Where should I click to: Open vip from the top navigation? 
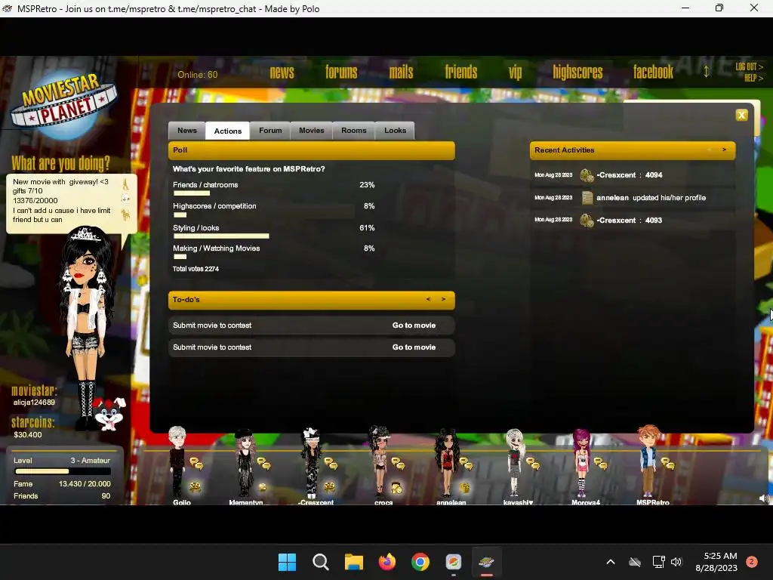point(515,73)
